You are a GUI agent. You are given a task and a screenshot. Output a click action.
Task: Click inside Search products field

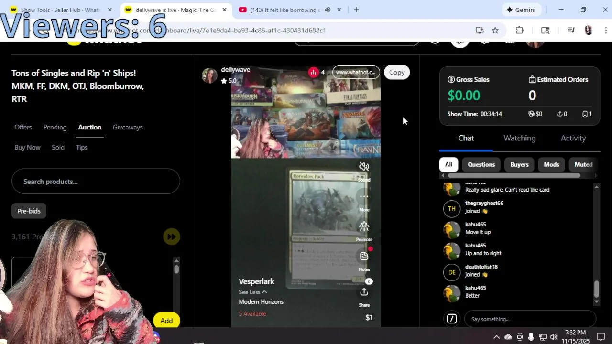96,181
